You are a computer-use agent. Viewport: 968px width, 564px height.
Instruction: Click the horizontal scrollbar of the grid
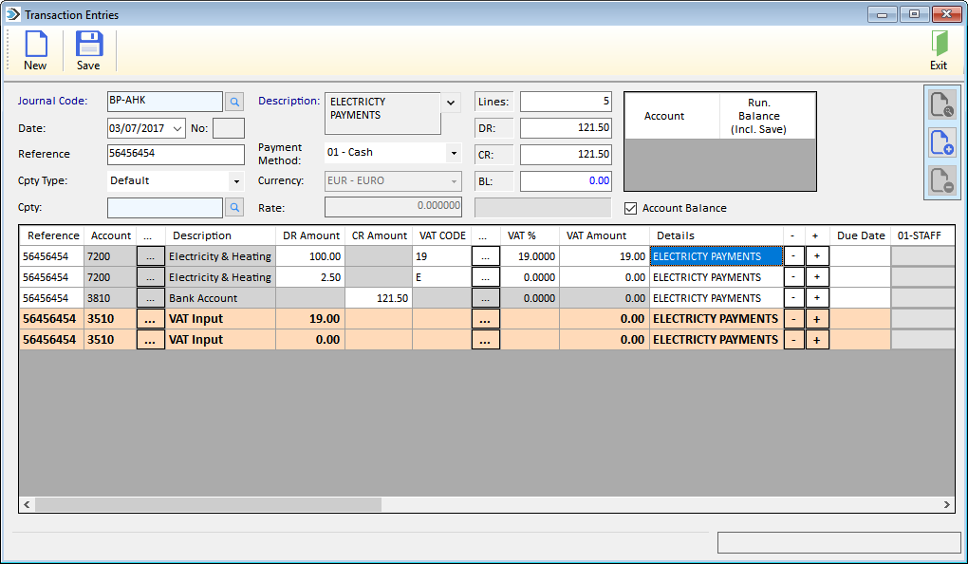point(487,505)
